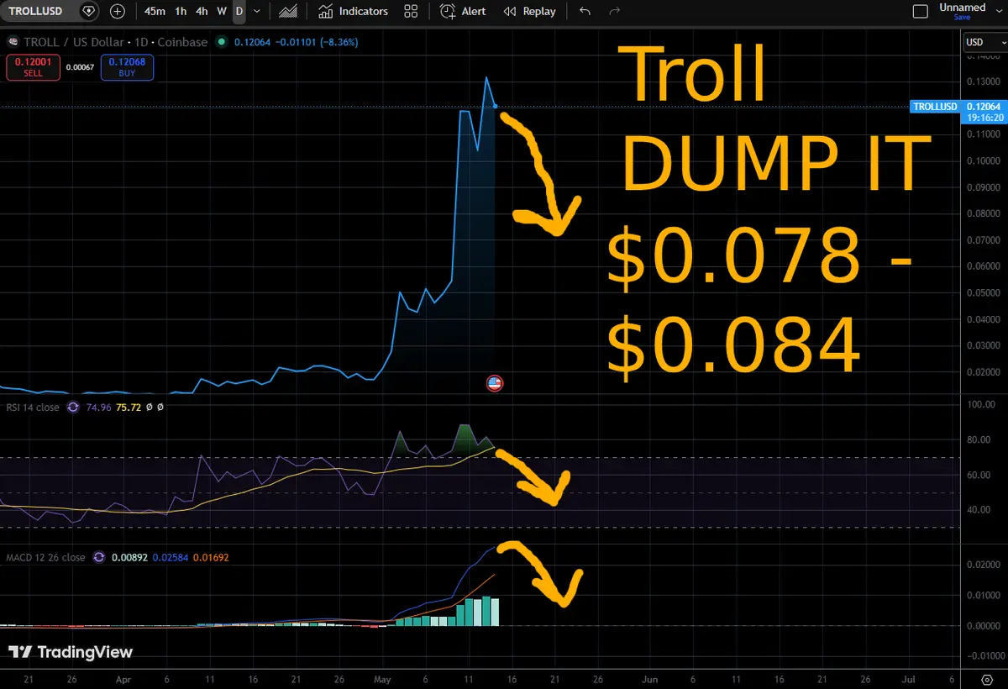Click the 0.12001 SELL button
The height and width of the screenshot is (689, 1008).
pyautogui.click(x=33, y=67)
